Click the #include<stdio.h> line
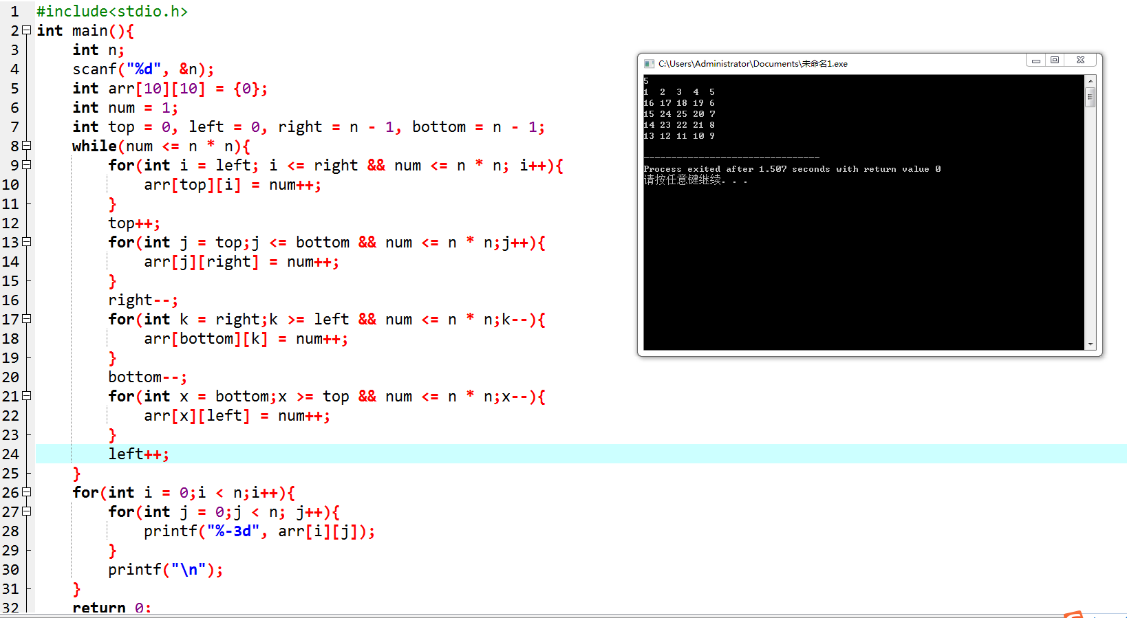The width and height of the screenshot is (1127, 618). point(112,11)
